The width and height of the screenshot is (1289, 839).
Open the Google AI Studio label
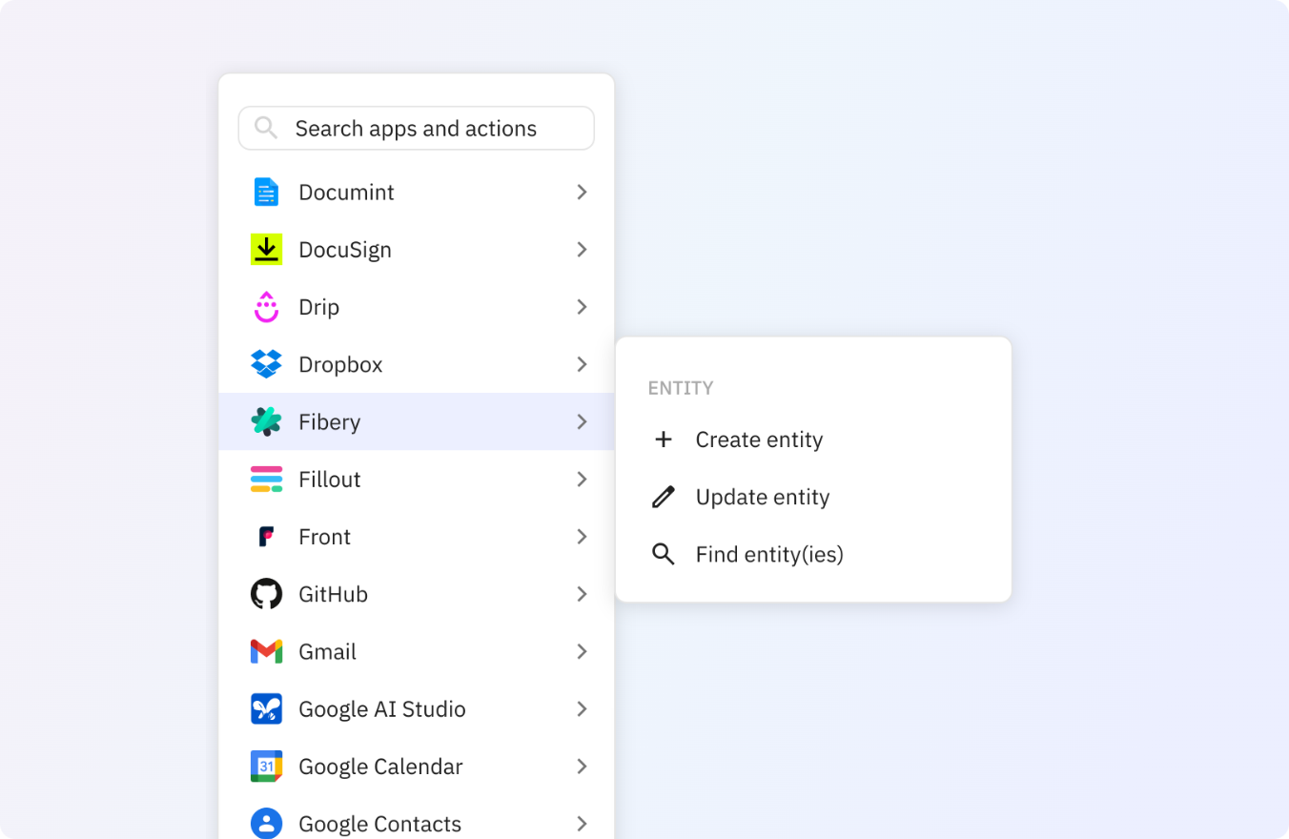pyautogui.click(x=382, y=709)
